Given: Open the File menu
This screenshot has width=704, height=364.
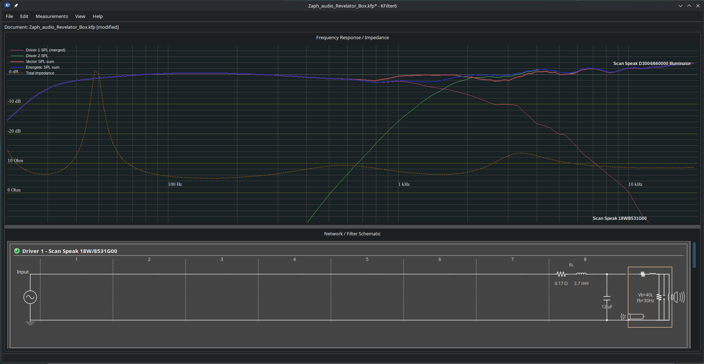Looking at the screenshot, I should [9, 16].
